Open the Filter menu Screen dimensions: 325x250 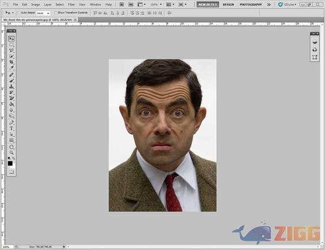click(71, 4)
